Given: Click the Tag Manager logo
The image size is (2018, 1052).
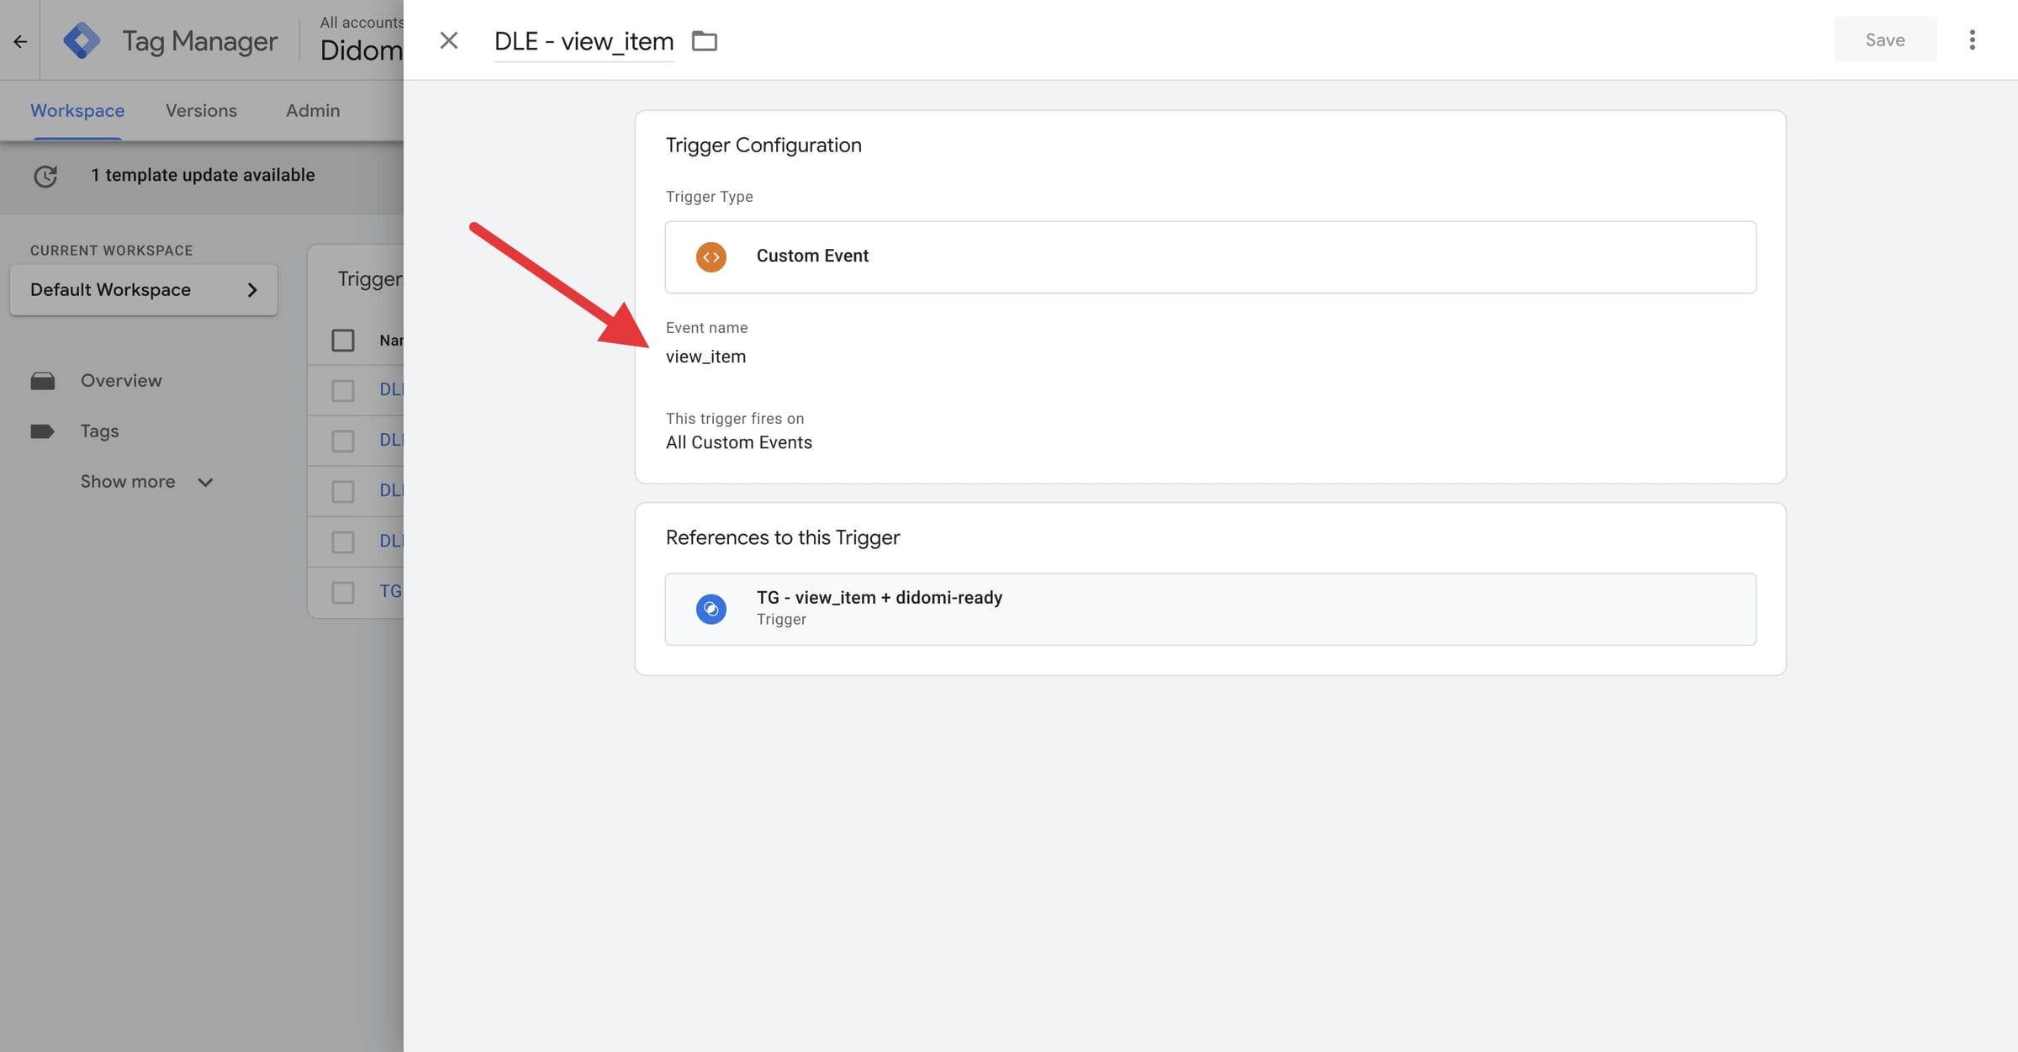Looking at the screenshot, I should pyautogui.click(x=82, y=40).
